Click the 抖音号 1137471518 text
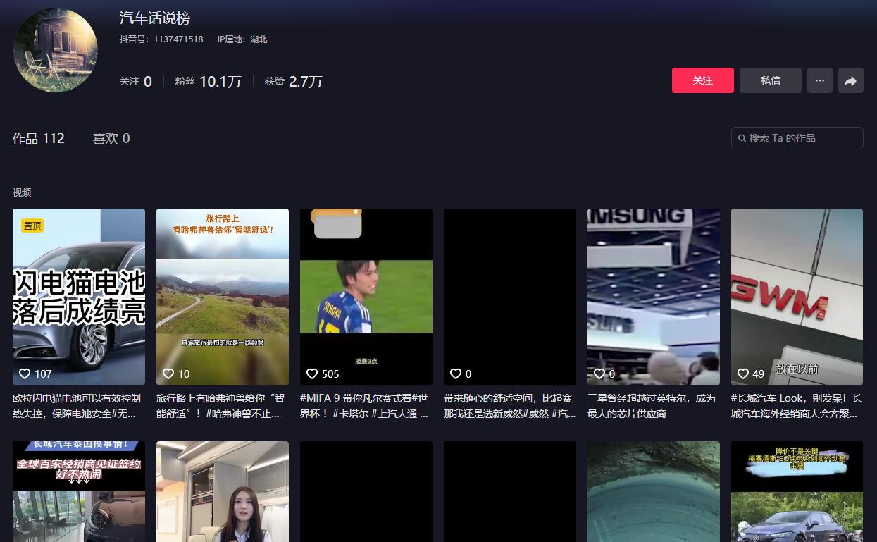 click(x=161, y=39)
